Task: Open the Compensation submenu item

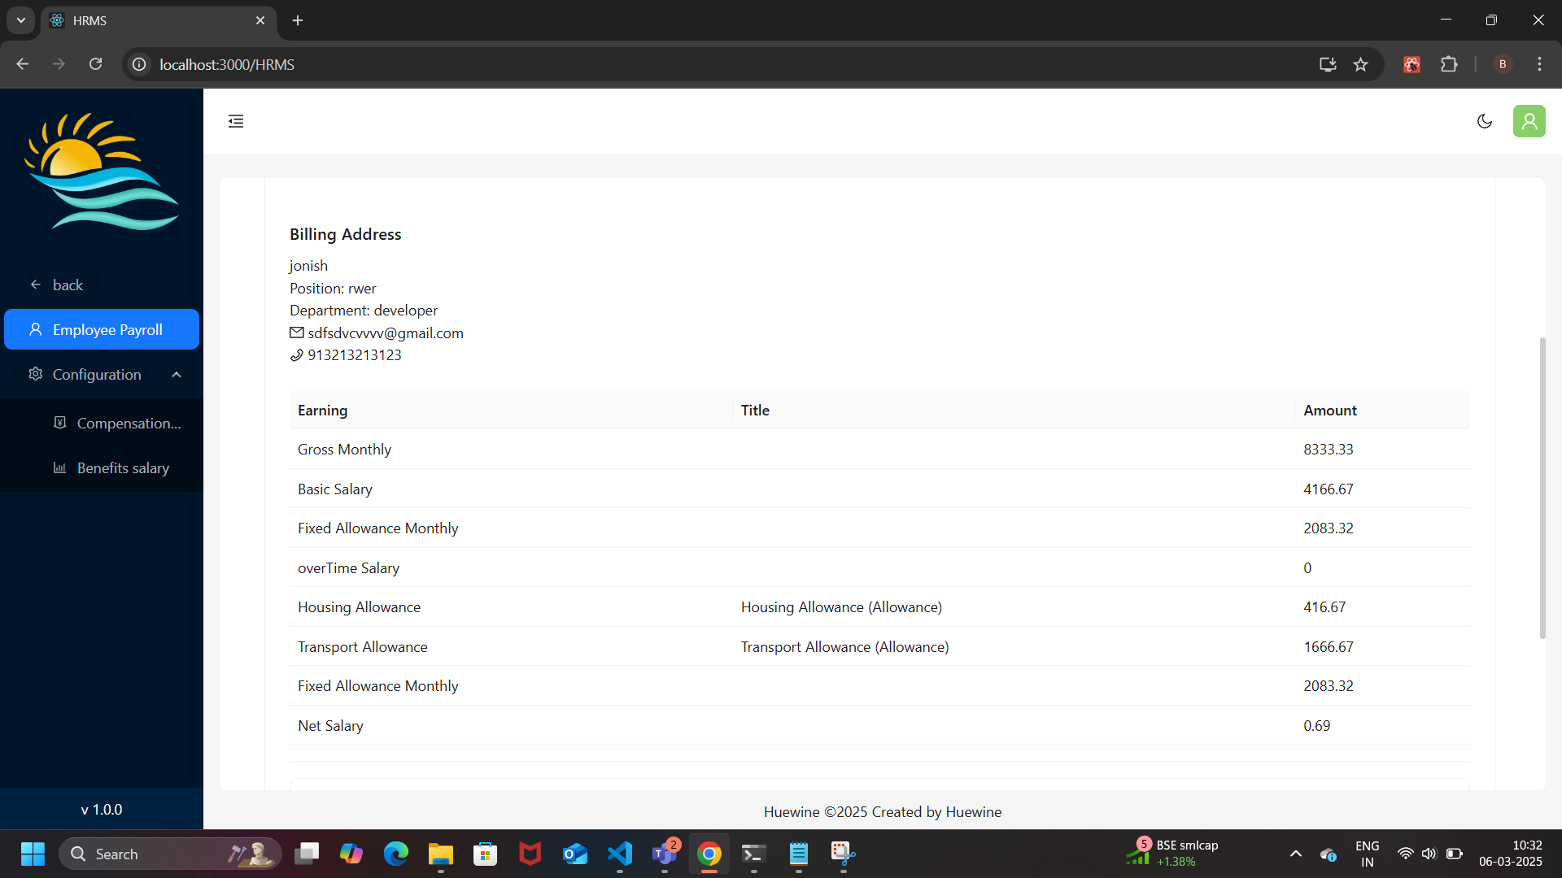Action: point(102,423)
